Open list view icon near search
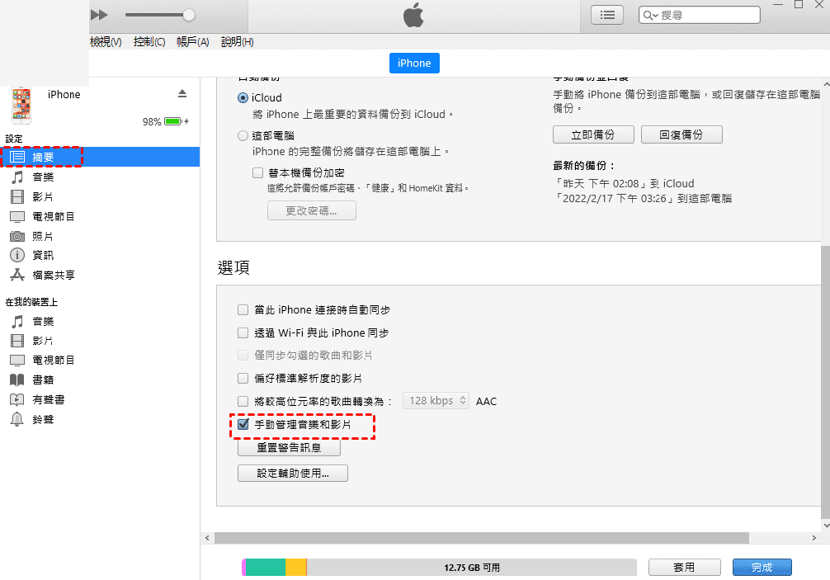830x580 pixels. click(x=608, y=15)
